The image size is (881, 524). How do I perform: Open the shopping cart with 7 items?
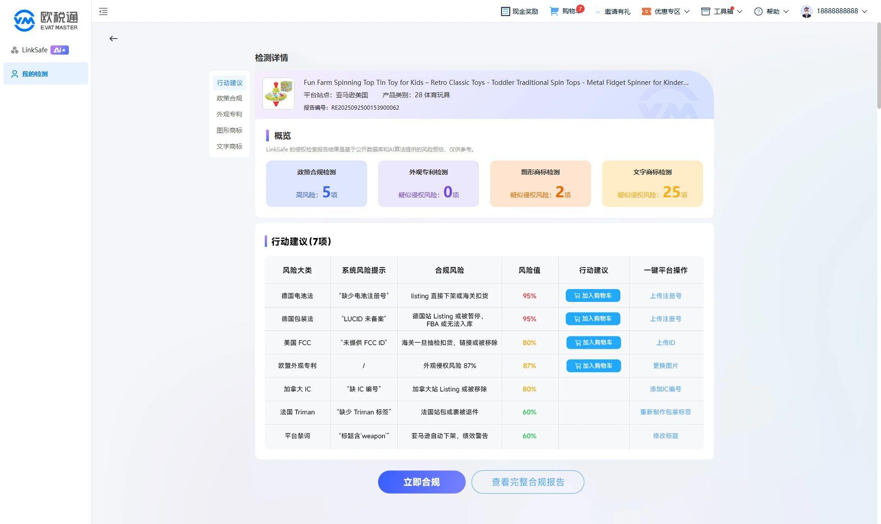point(554,11)
